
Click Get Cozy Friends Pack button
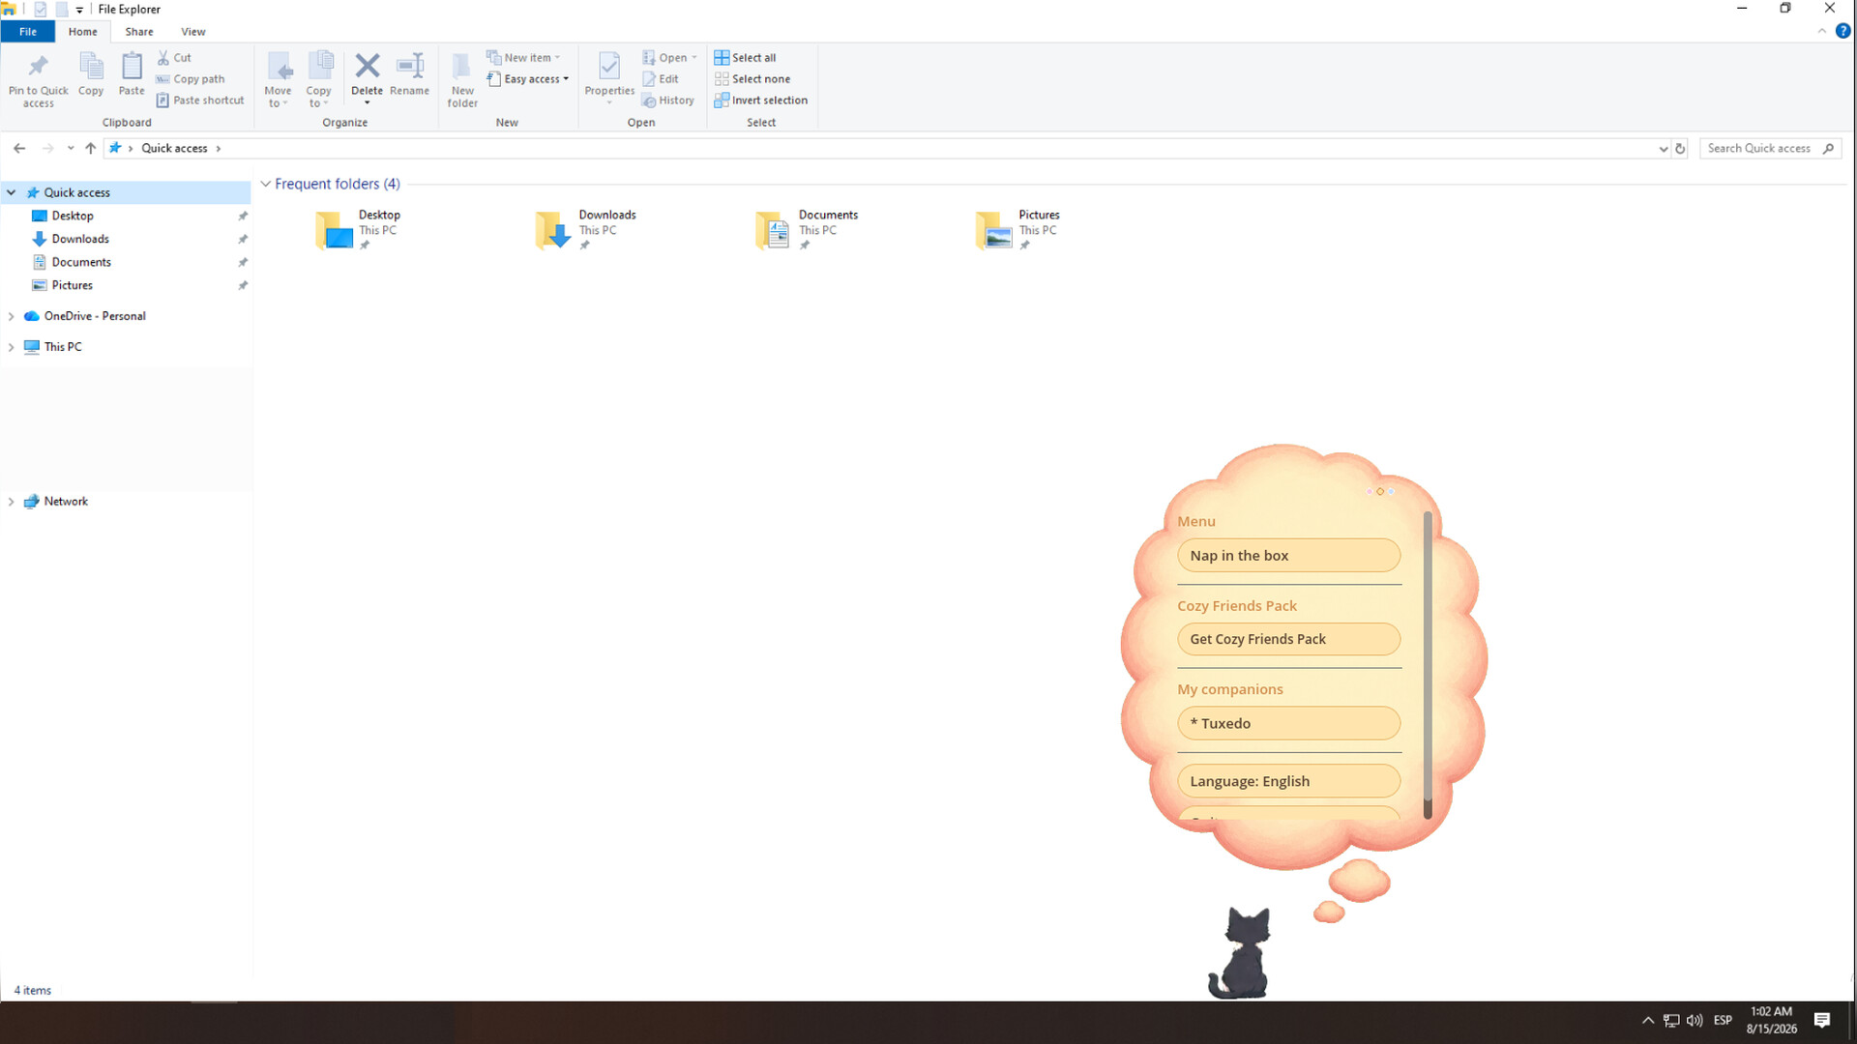pyautogui.click(x=1289, y=639)
